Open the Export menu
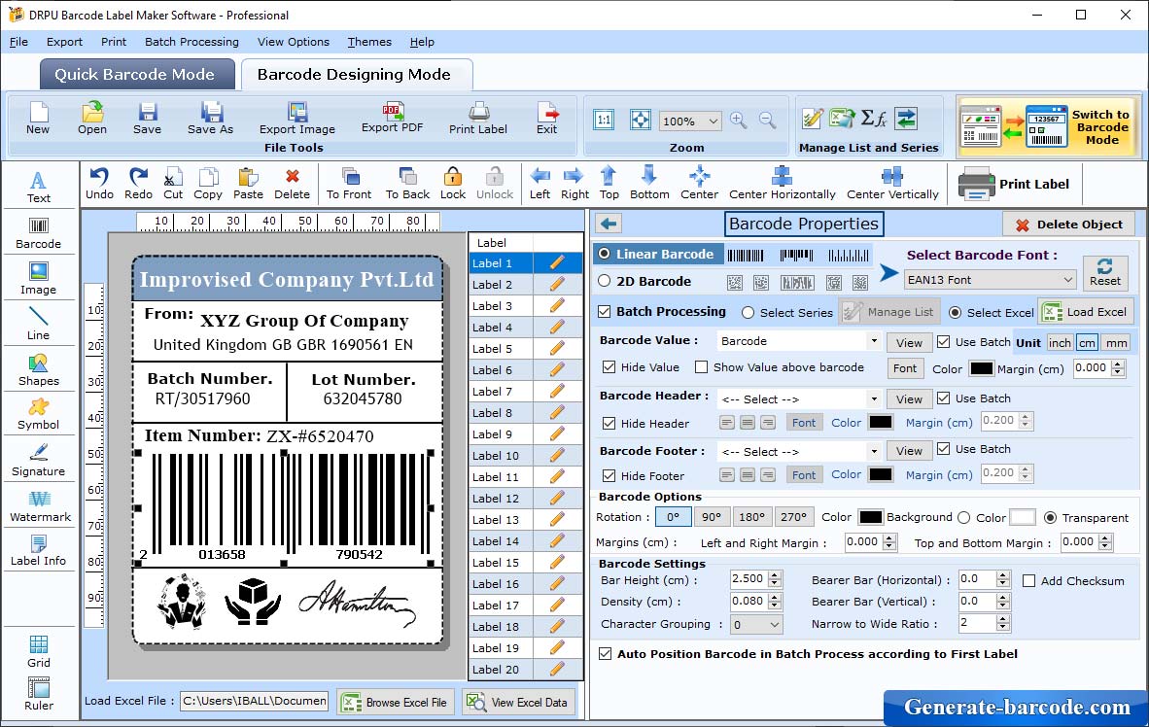The image size is (1149, 727). tap(64, 42)
